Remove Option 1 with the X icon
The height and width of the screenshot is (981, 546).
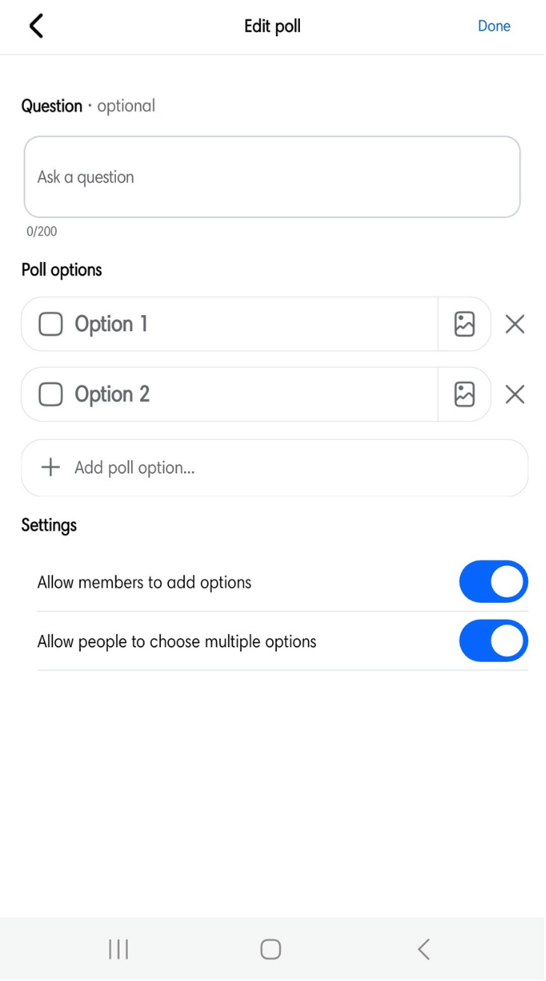[x=515, y=324]
